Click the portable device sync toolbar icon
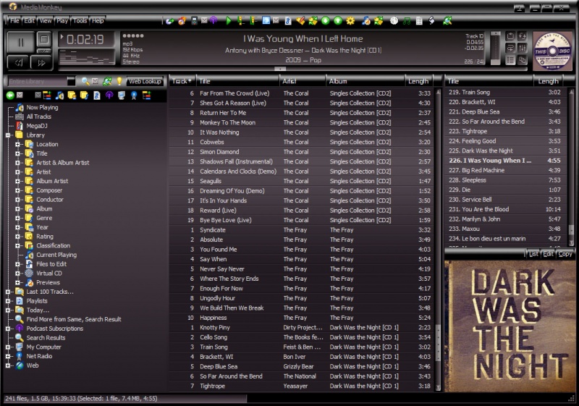Image resolution: width=579 pixels, height=406 pixels. 194,21
